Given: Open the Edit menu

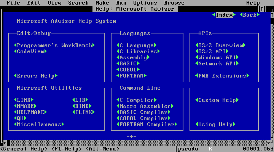Looking at the screenshot, I should pos(34,3).
